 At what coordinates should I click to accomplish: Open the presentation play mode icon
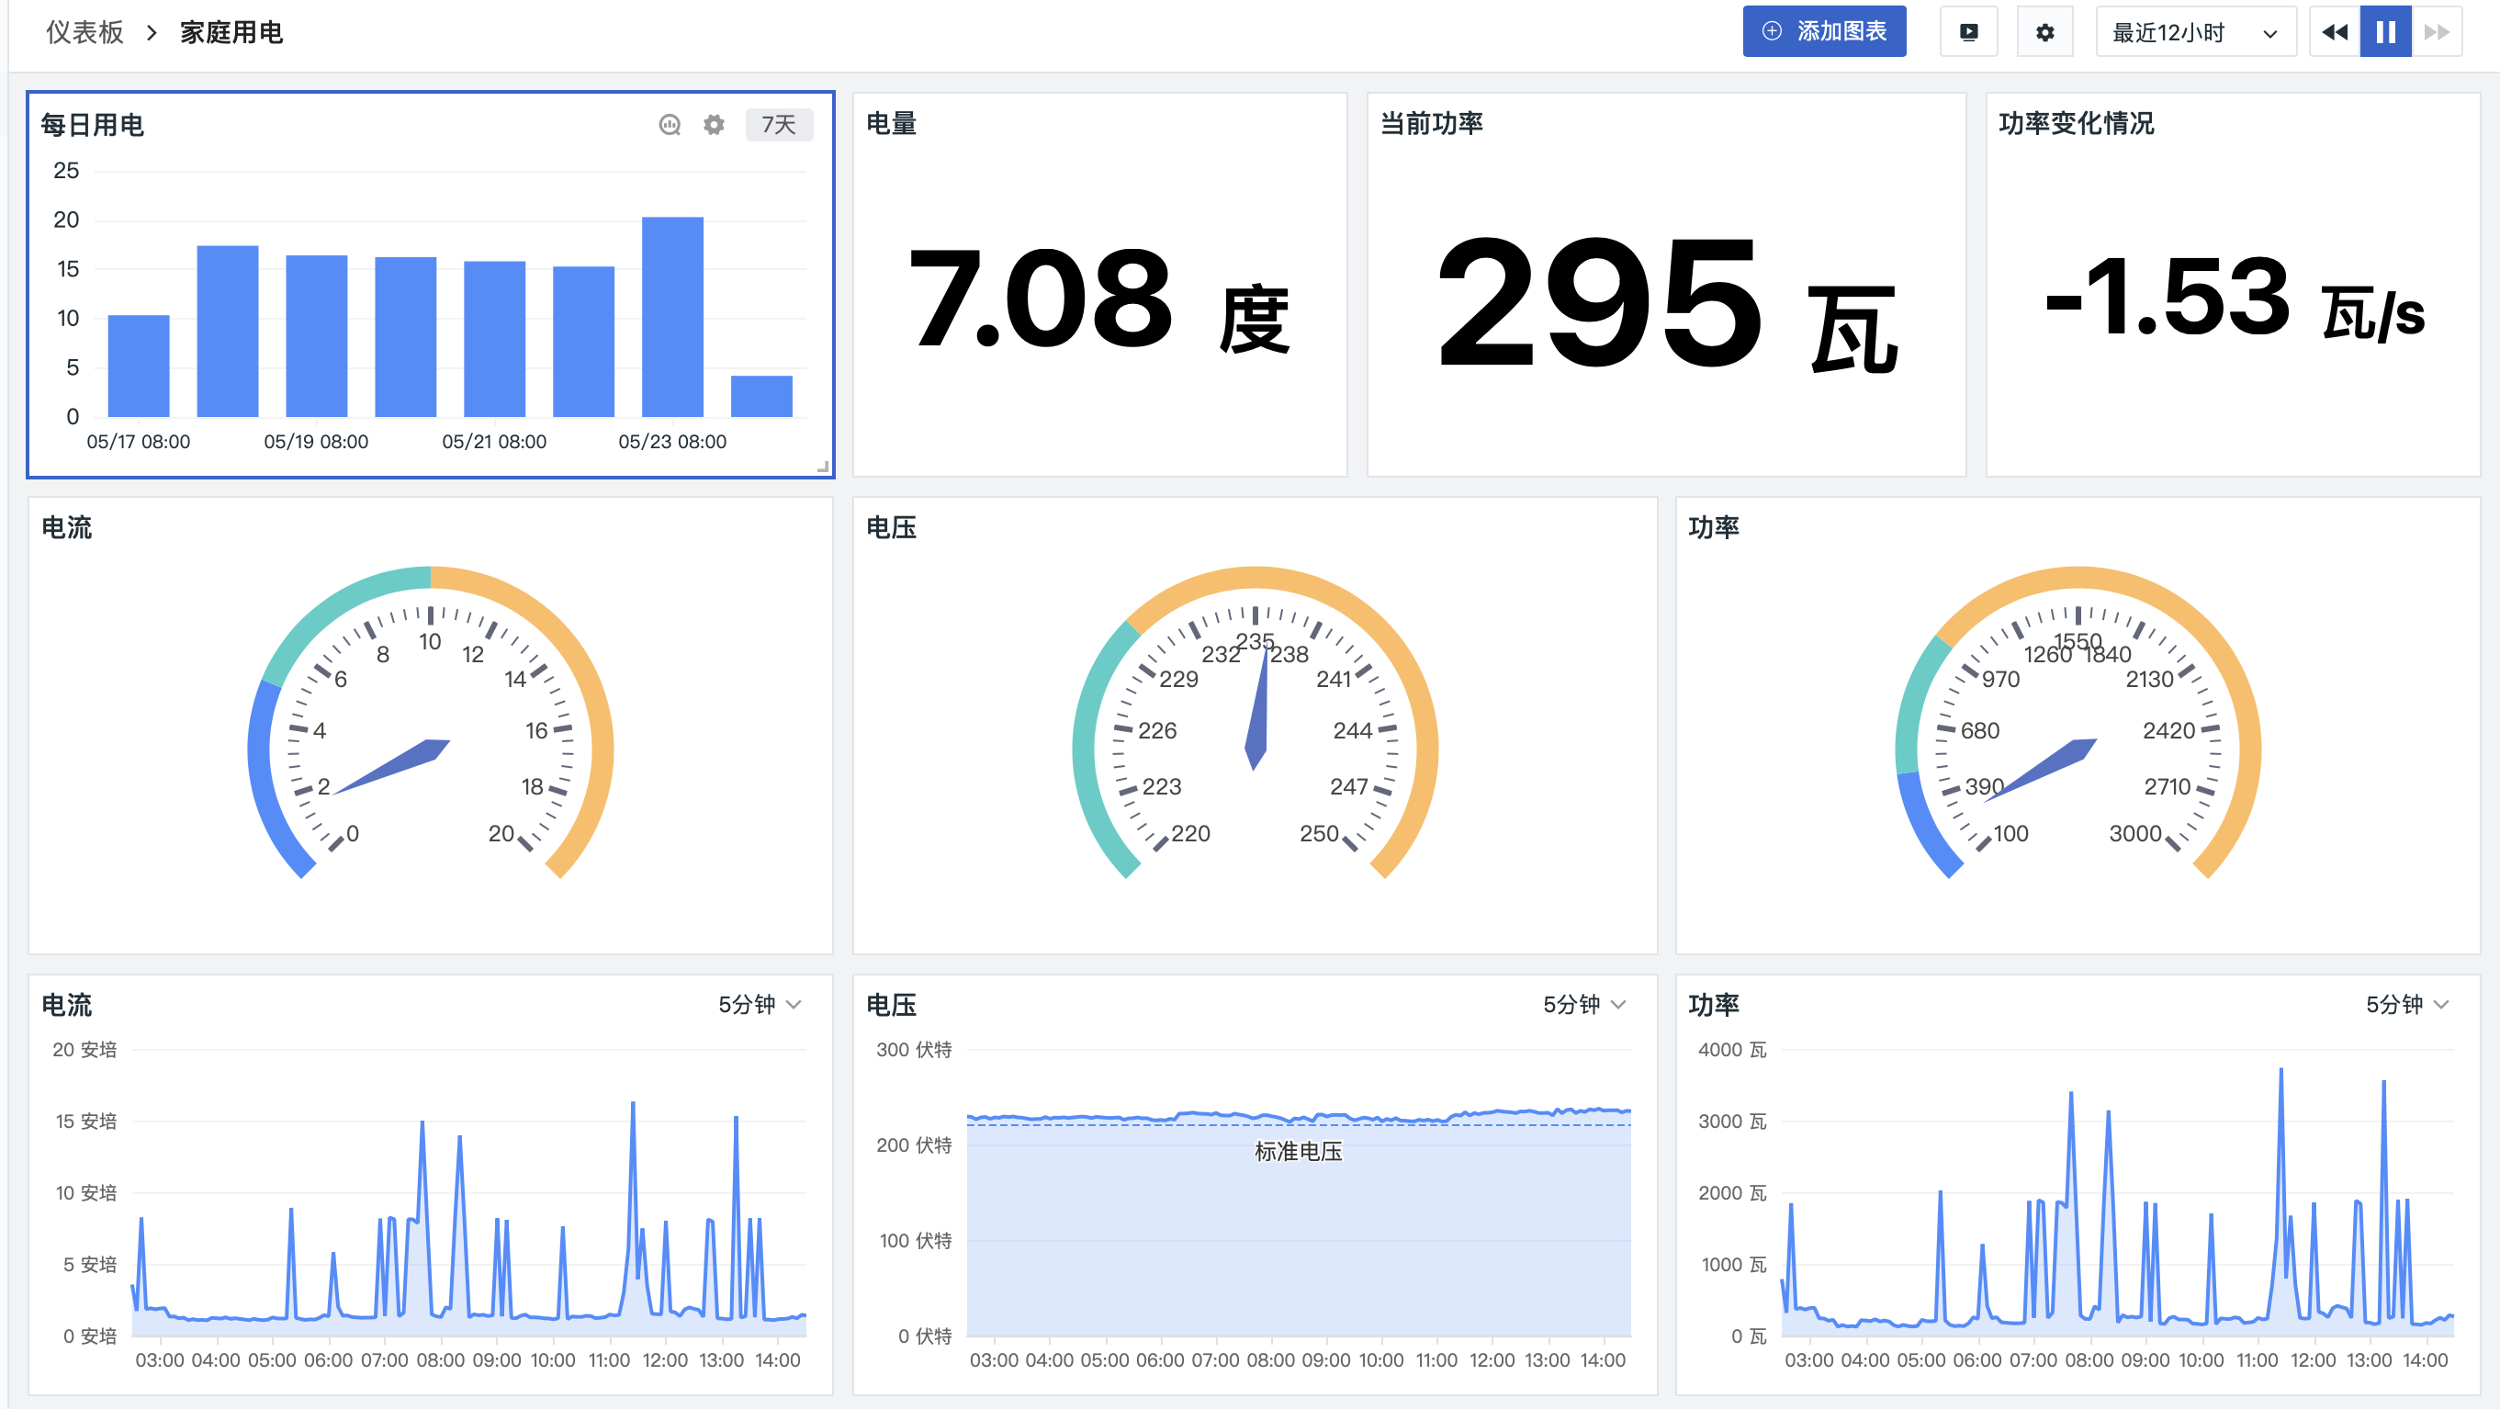click(1968, 32)
